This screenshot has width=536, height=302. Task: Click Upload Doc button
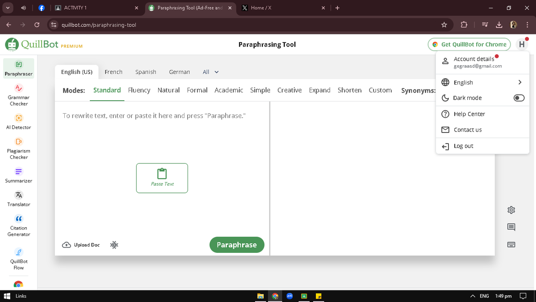(81, 245)
